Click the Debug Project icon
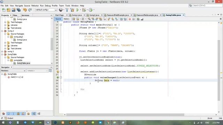Image resolution: width=223 pixels, height=125 pixels. [84, 10]
